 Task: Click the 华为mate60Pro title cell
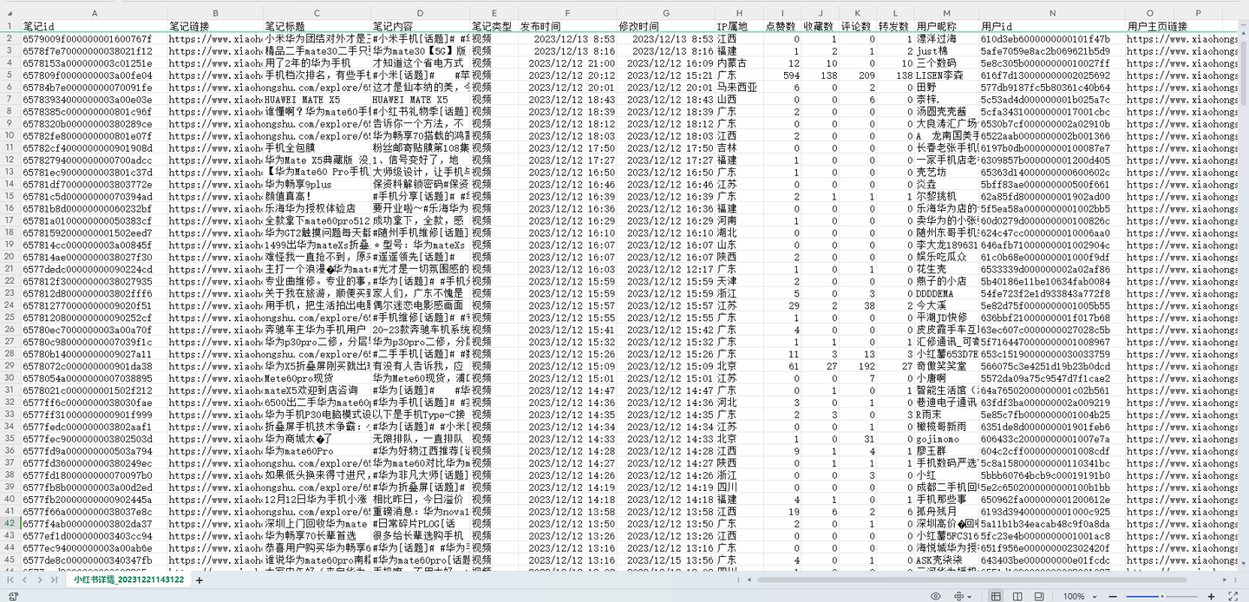[x=317, y=451]
